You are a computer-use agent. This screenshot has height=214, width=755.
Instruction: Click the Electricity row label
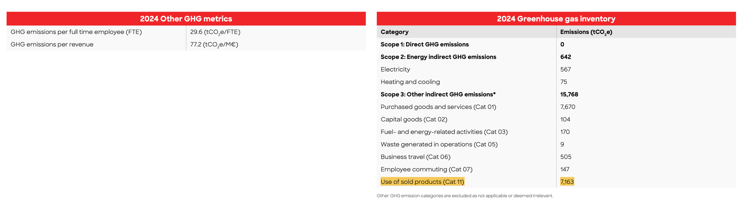[395, 69]
